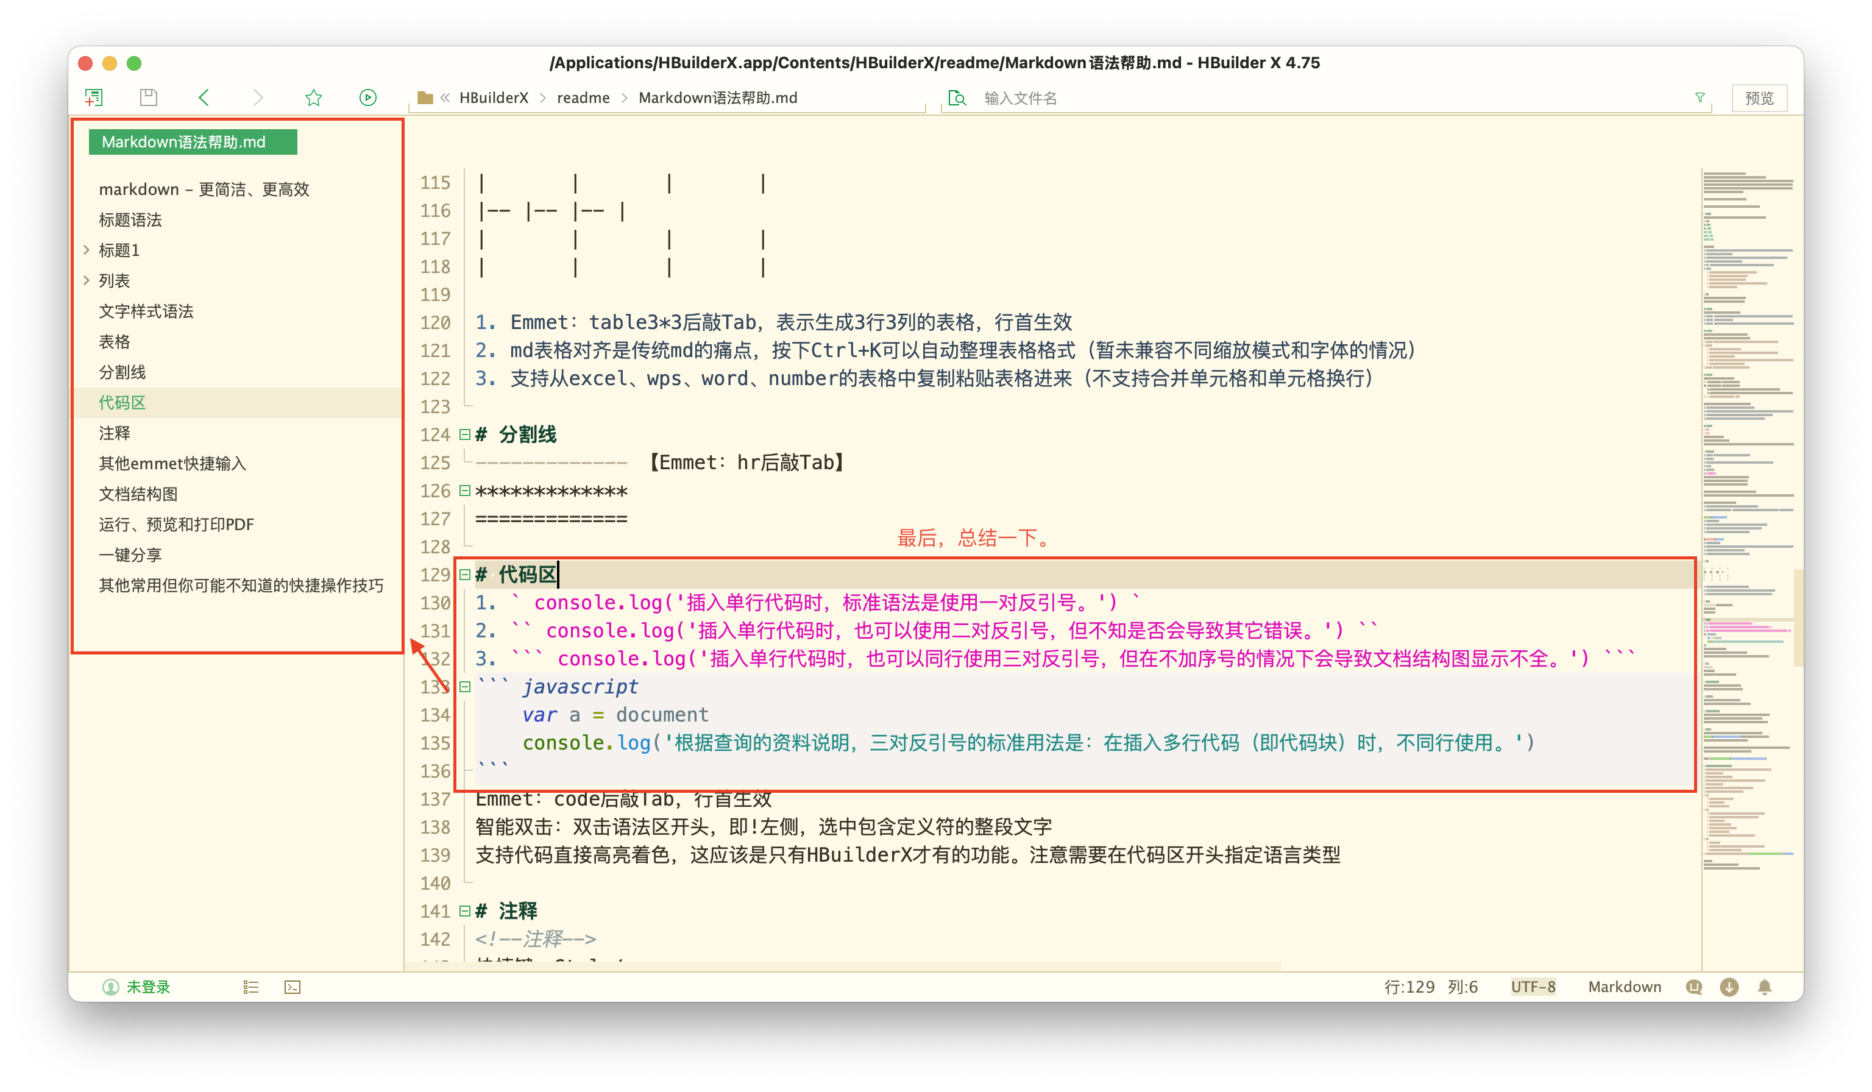Click 行:129 列:6 cursor position indicator

coord(1431,987)
